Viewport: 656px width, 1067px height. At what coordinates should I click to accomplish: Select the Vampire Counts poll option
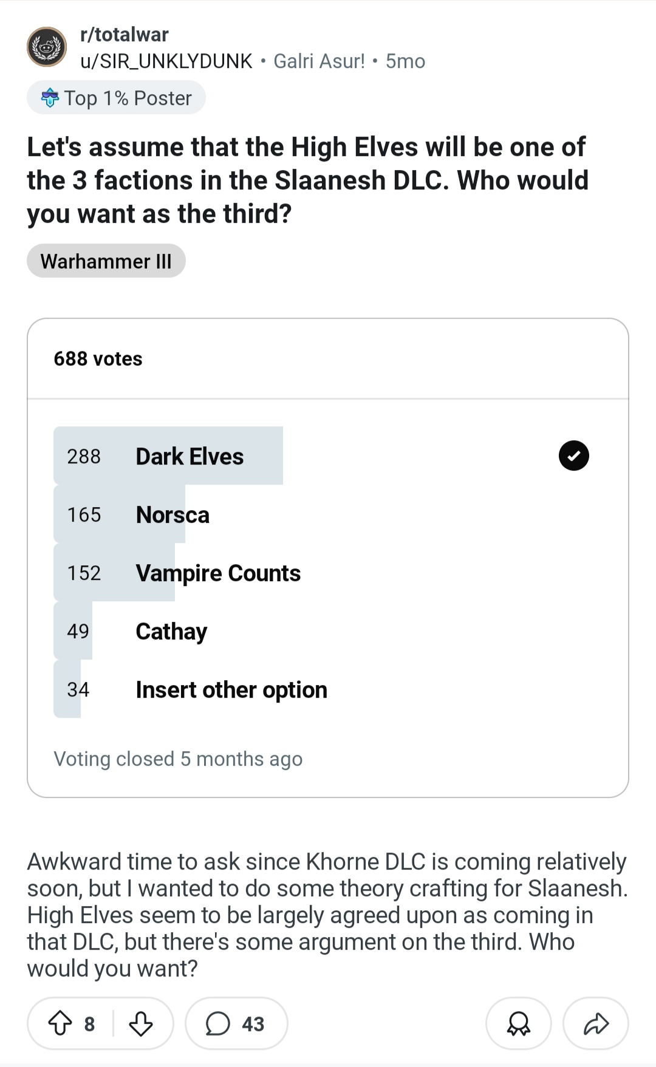point(328,573)
